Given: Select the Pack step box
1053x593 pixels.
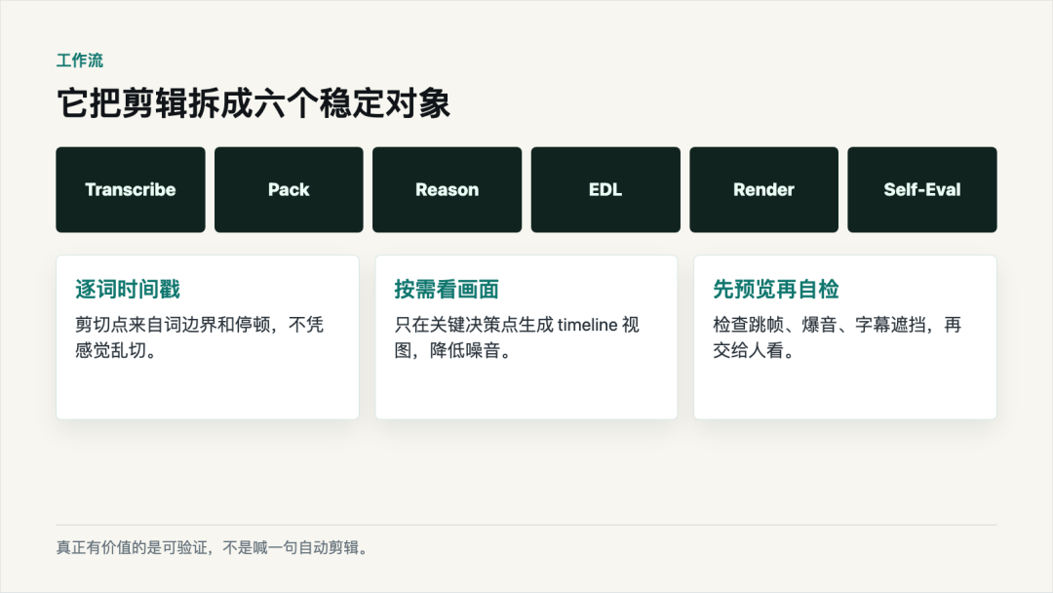Looking at the screenshot, I should coord(289,190).
